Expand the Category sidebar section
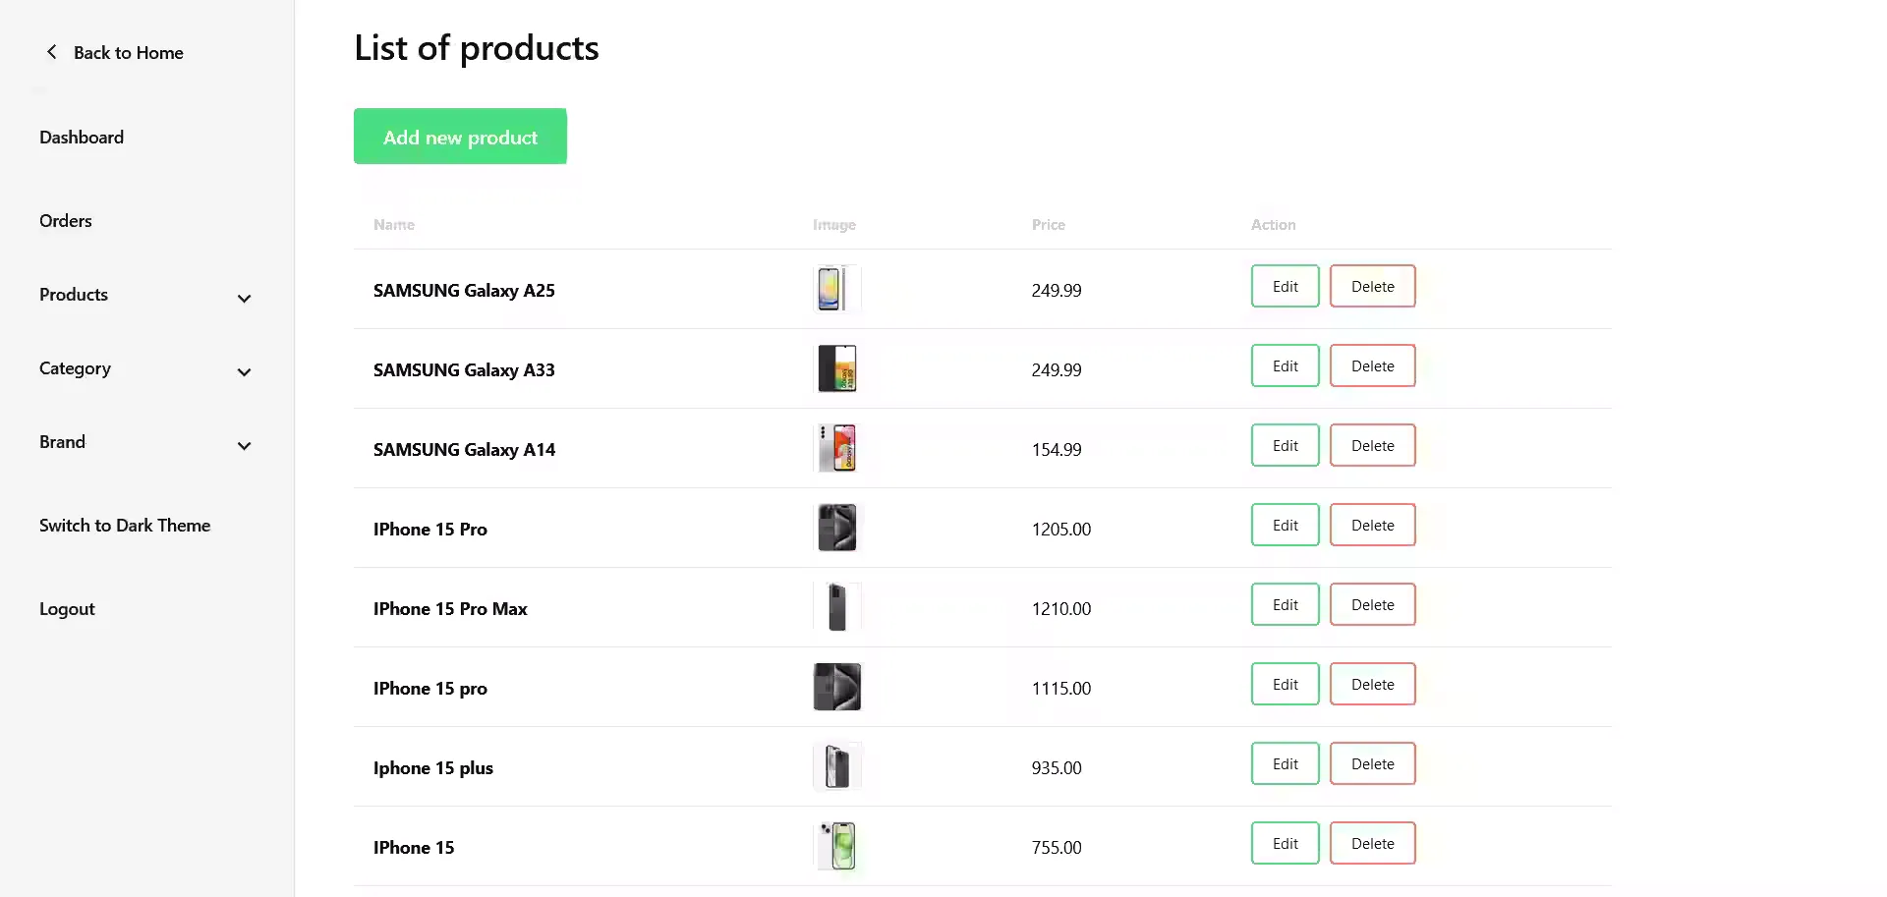 pos(244,371)
